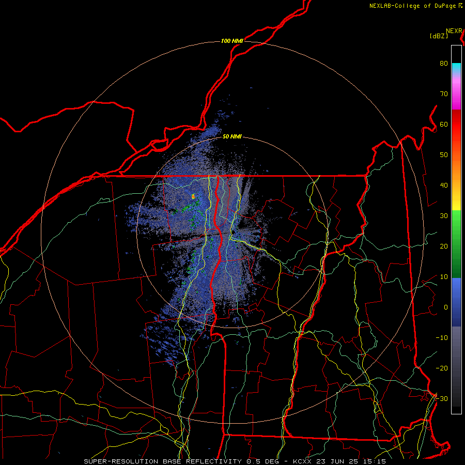The image size is (465, 465).
Task: Pick the red segment of the reflectivity color bar
Action: (x=456, y=125)
